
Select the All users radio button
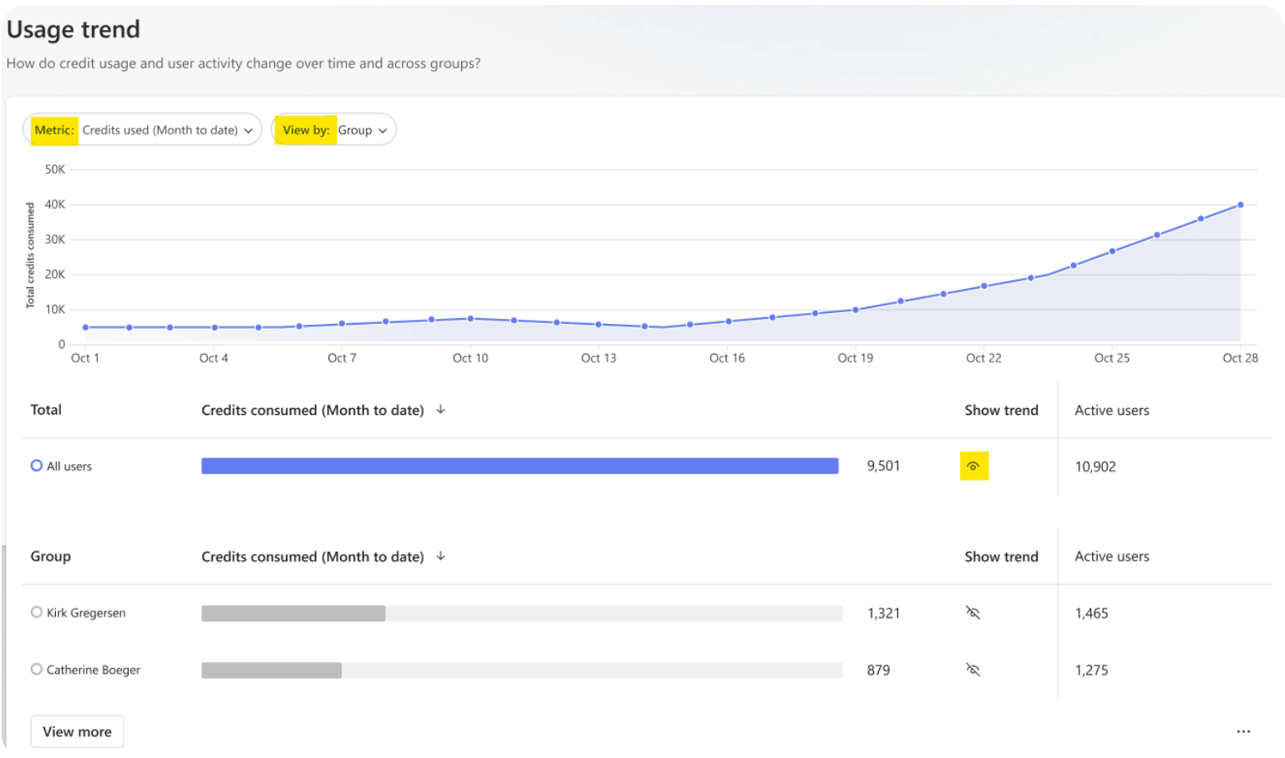tap(37, 466)
